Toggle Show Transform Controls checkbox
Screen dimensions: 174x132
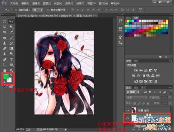(48, 10)
